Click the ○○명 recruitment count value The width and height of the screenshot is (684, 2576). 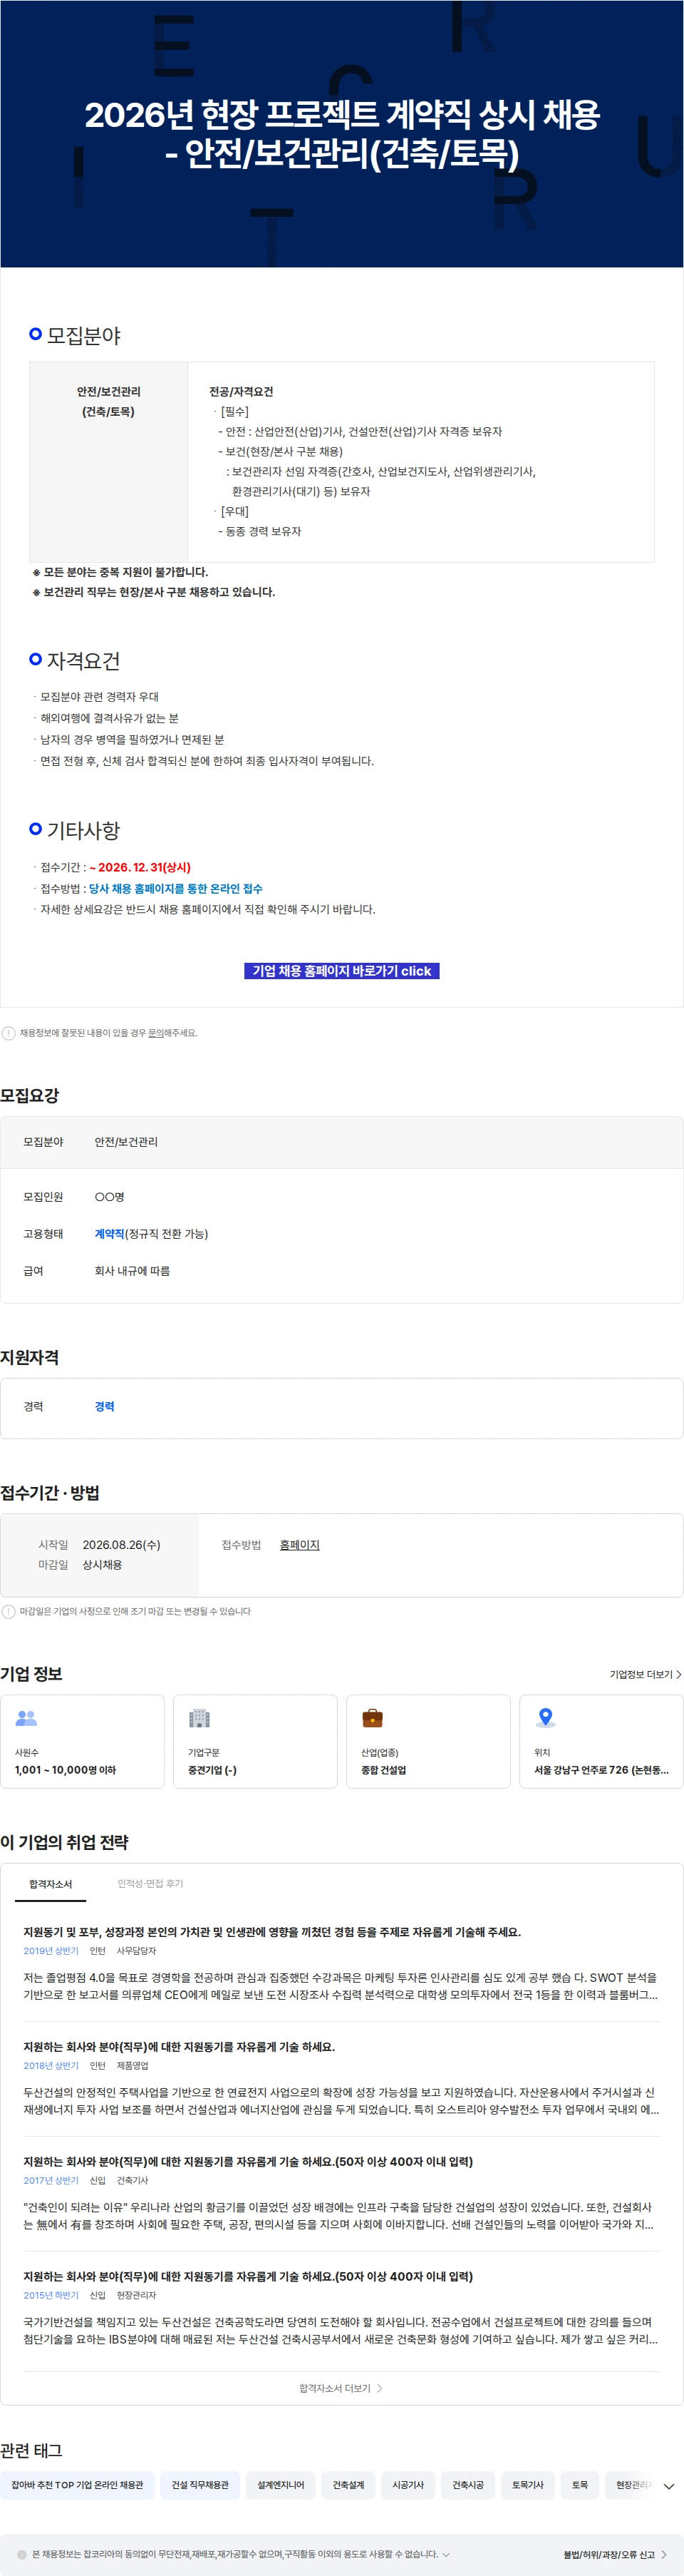coord(110,1197)
